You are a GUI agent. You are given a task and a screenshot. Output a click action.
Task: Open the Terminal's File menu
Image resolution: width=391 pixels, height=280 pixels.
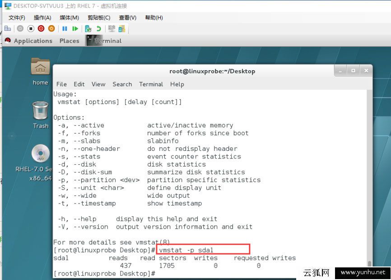coord(61,84)
